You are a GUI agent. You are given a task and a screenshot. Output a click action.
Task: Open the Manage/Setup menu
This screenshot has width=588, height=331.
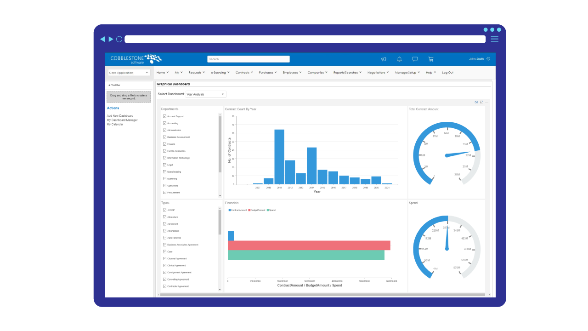(x=407, y=73)
